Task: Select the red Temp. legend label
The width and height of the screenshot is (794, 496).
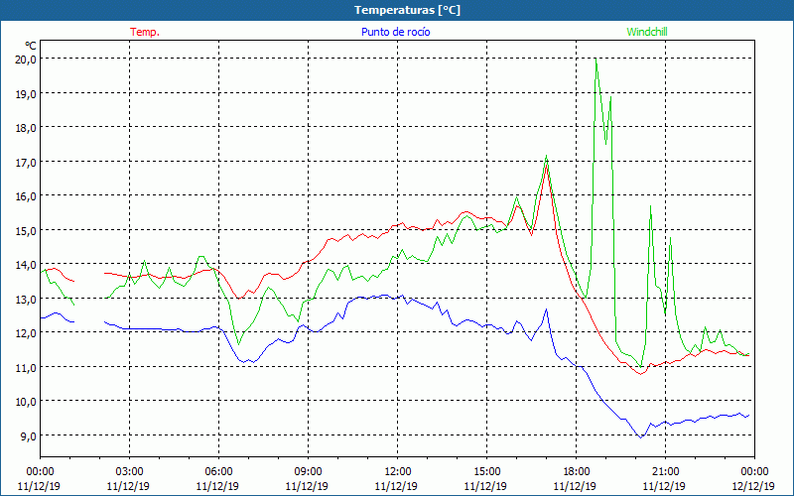Action: click(x=145, y=32)
